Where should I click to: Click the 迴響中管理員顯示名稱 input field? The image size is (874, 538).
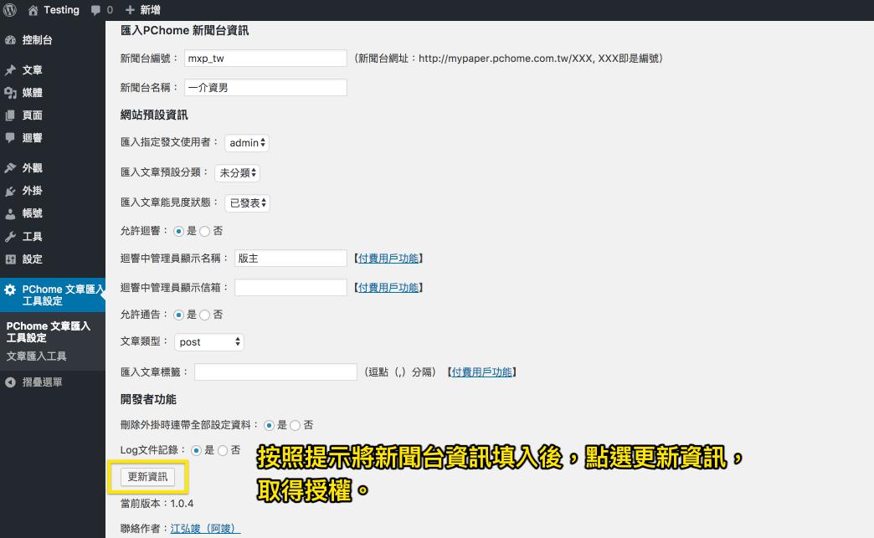click(x=291, y=259)
